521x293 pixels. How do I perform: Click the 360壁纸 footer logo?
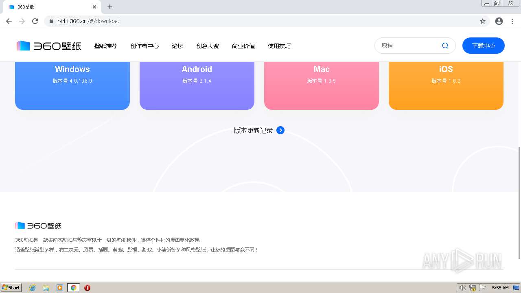pyautogui.click(x=38, y=225)
